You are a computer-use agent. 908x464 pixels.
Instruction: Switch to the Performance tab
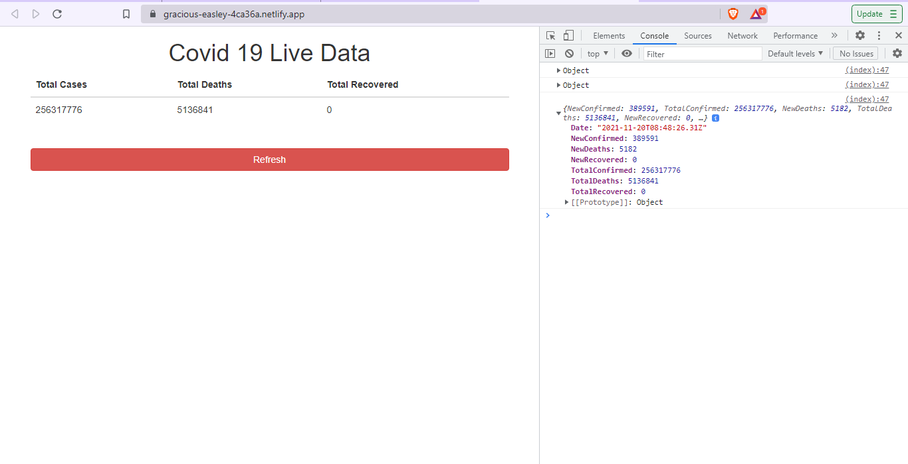tap(796, 36)
